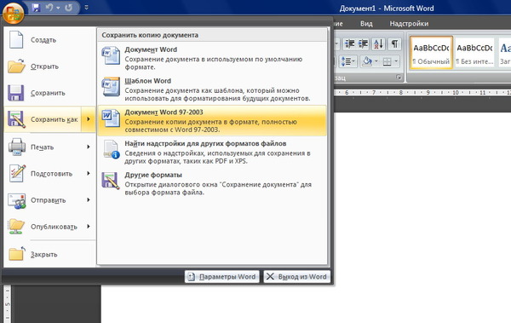
Task: Apply the Обычный style
Action: tap(431, 53)
